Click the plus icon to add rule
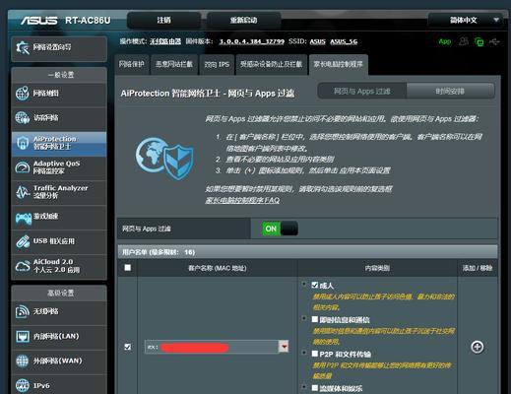The width and height of the screenshot is (511, 394). [x=478, y=347]
